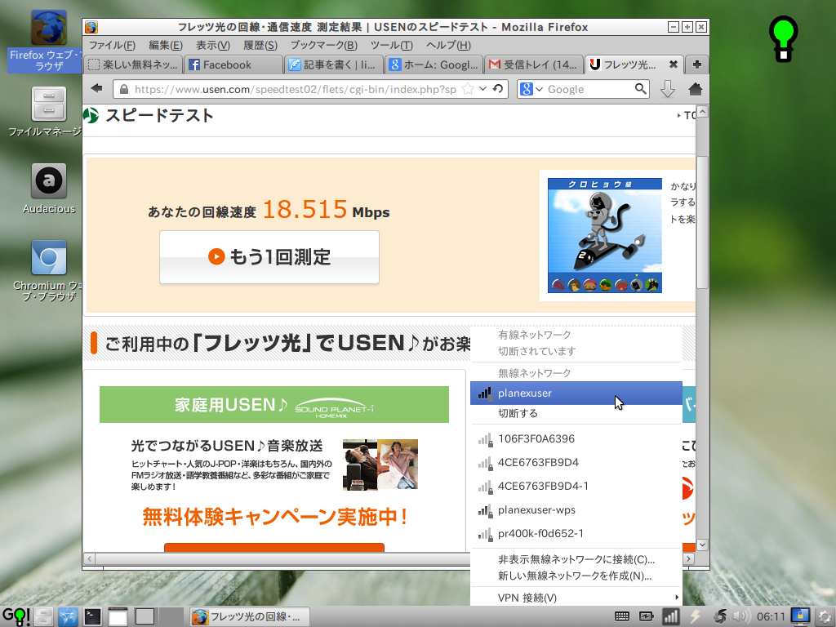
Task: Switch to the Facebook tab
Action: (x=233, y=64)
